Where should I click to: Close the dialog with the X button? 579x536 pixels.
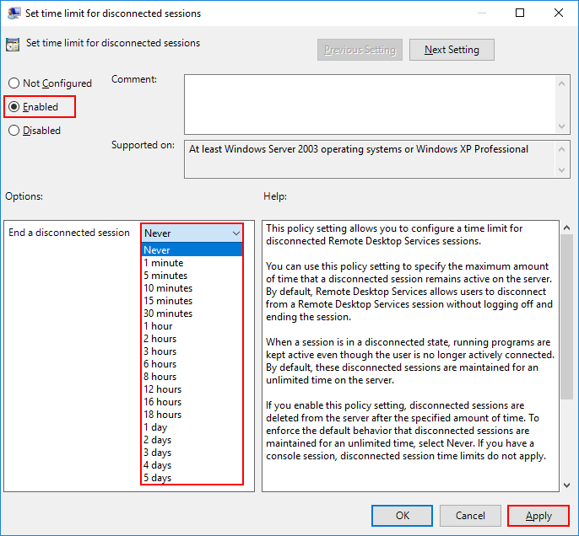pos(558,13)
